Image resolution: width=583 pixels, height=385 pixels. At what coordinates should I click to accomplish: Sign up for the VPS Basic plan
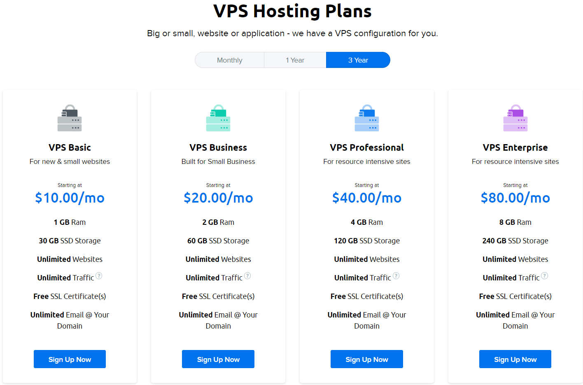pos(70,359)
